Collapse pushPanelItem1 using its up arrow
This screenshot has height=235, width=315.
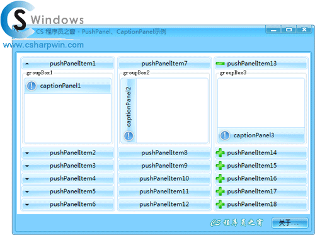27,64
